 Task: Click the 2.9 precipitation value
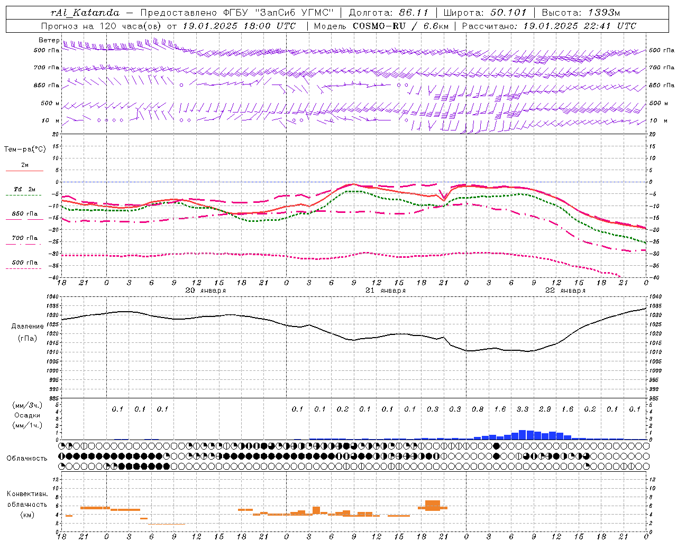[545, 409]
